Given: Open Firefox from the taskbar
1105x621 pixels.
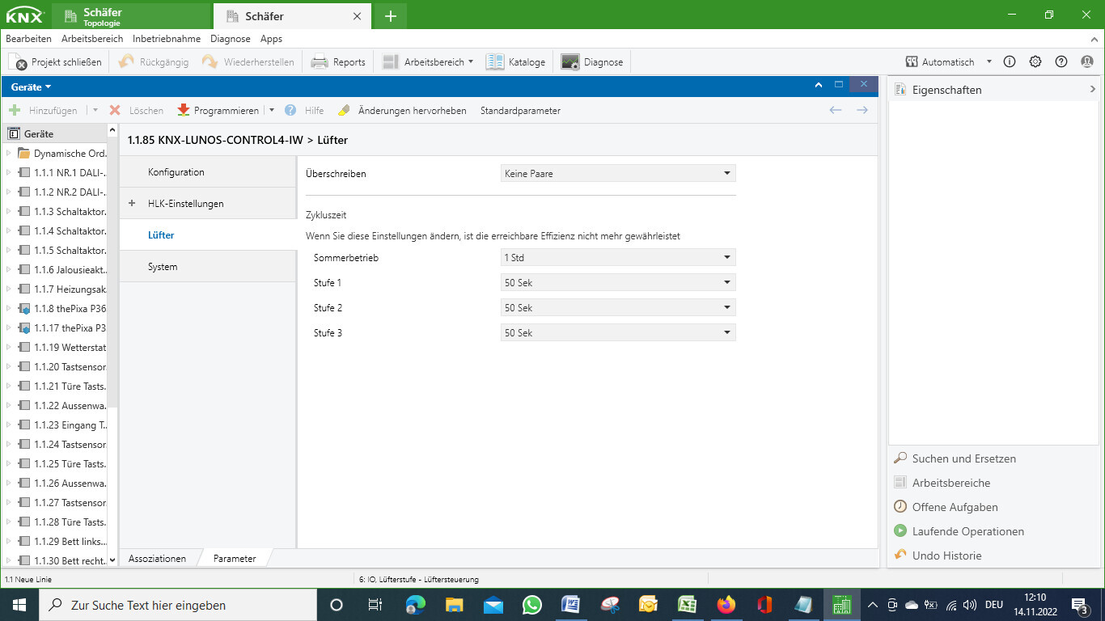Looking at the screenshot, I should [x=726, y=604].
